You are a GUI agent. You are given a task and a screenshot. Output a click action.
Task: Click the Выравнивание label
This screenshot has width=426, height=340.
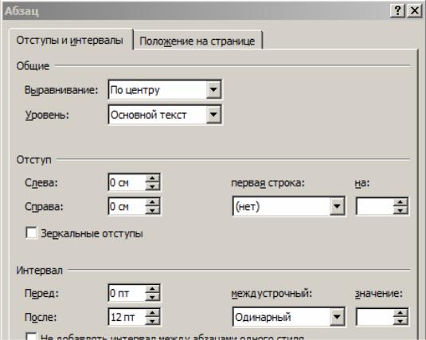tap(61, 90)
